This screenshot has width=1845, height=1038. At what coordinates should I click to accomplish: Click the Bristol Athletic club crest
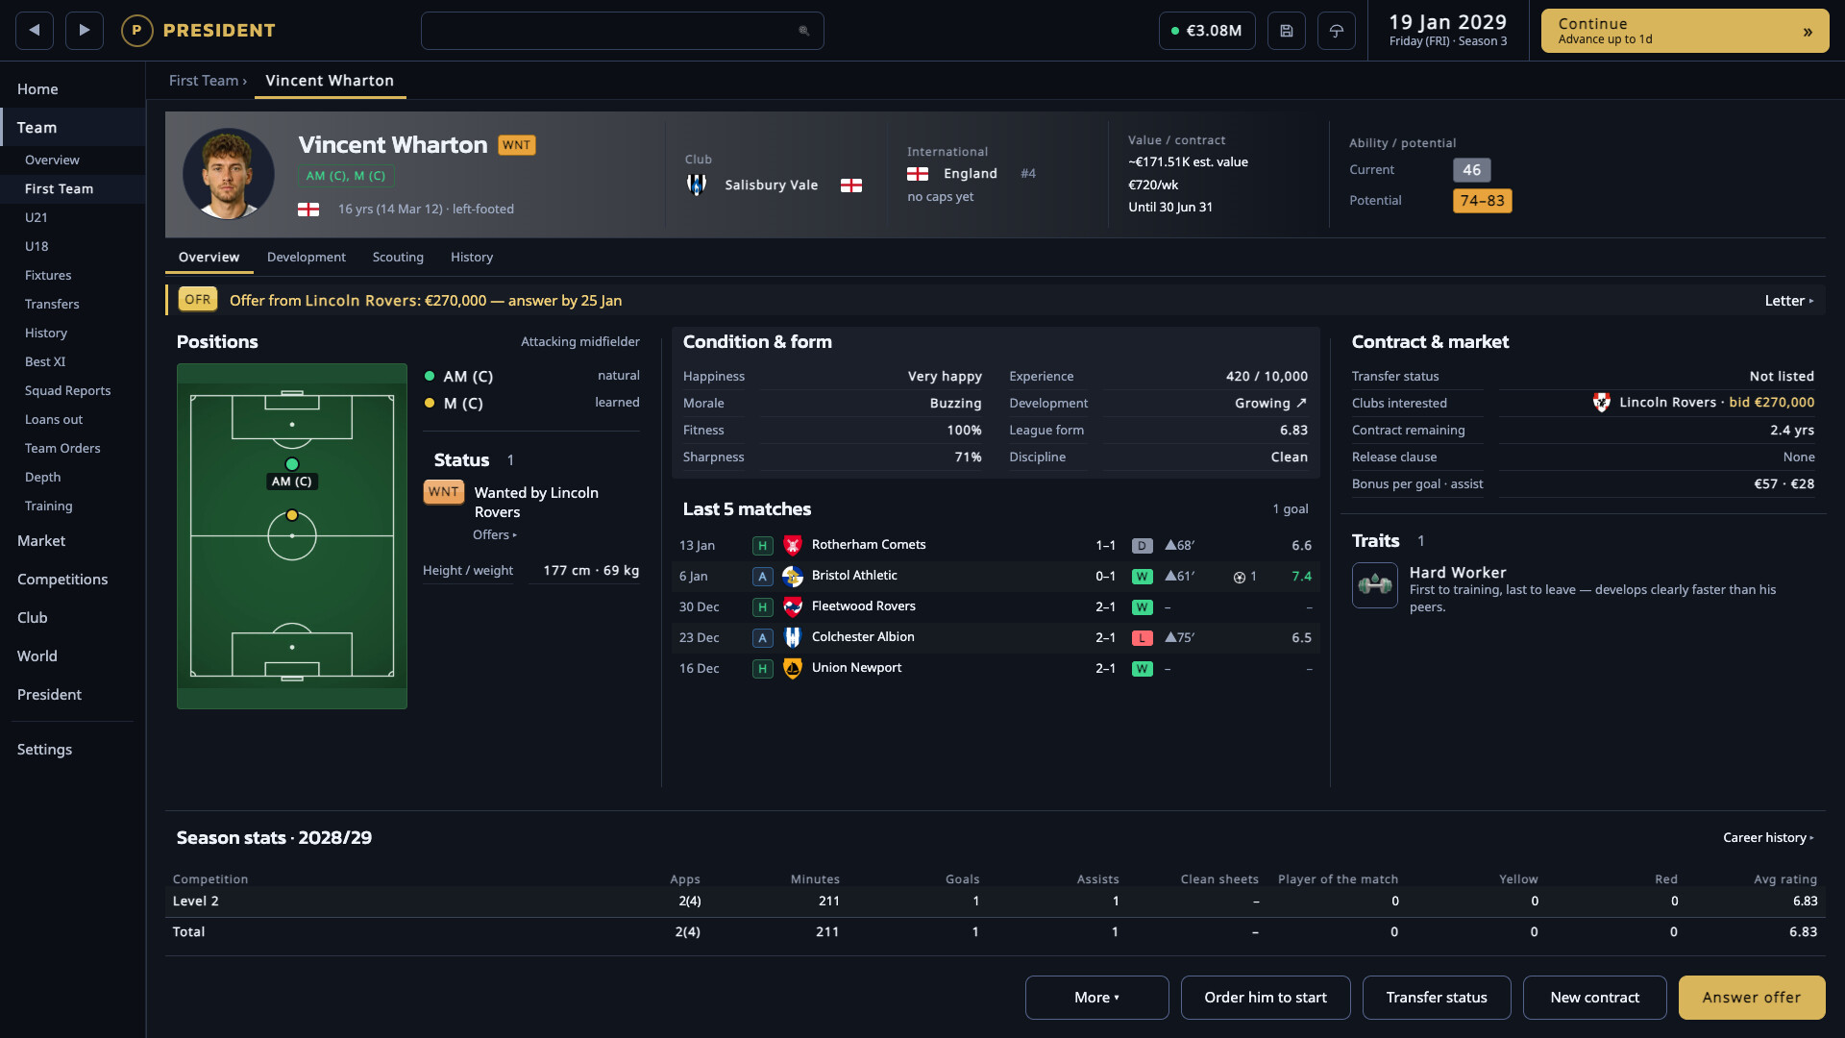(793, 576)
